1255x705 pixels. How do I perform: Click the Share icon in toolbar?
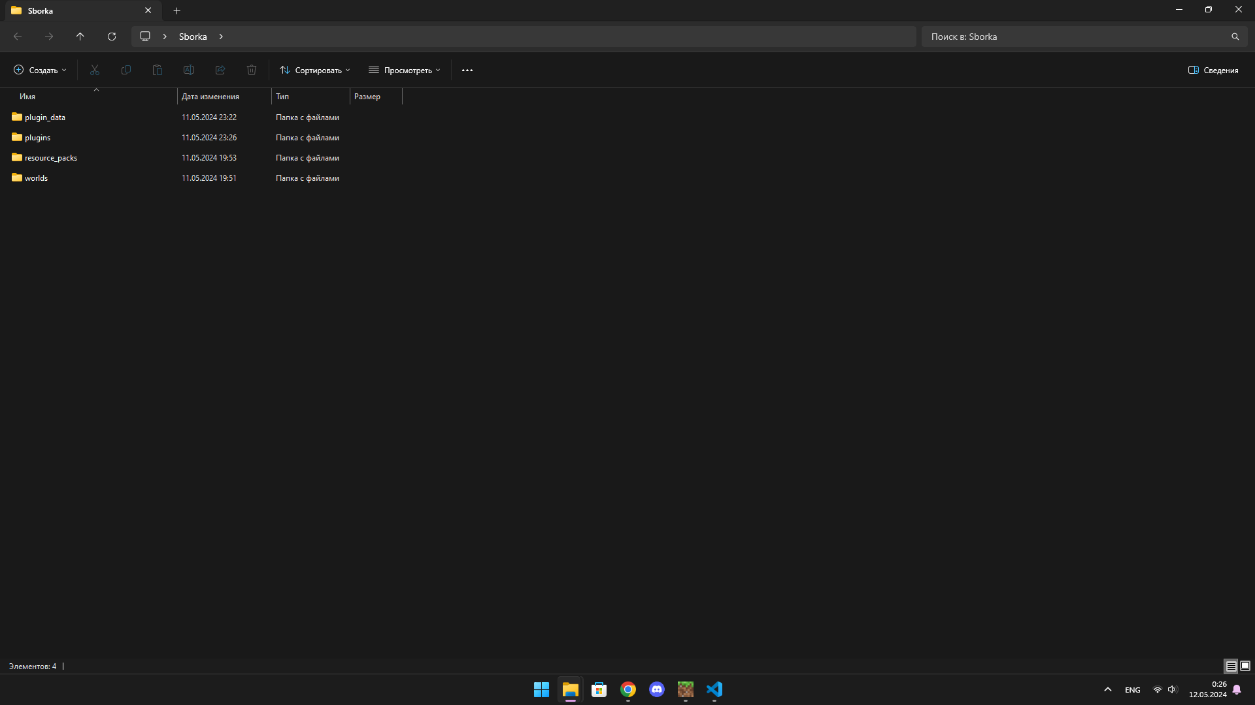tap(220, 70)
